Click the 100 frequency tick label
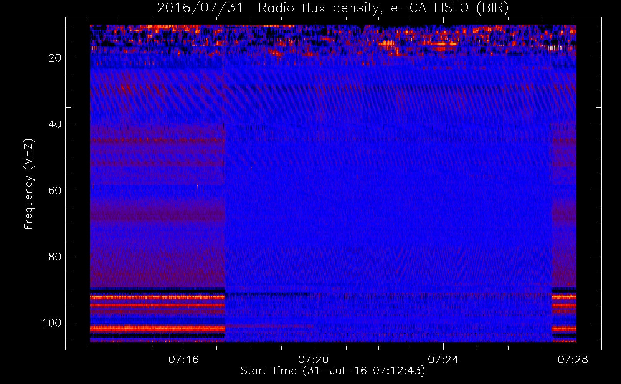 (52, 323)
